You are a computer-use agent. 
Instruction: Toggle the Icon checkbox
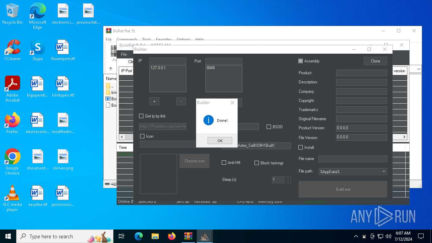142,136
